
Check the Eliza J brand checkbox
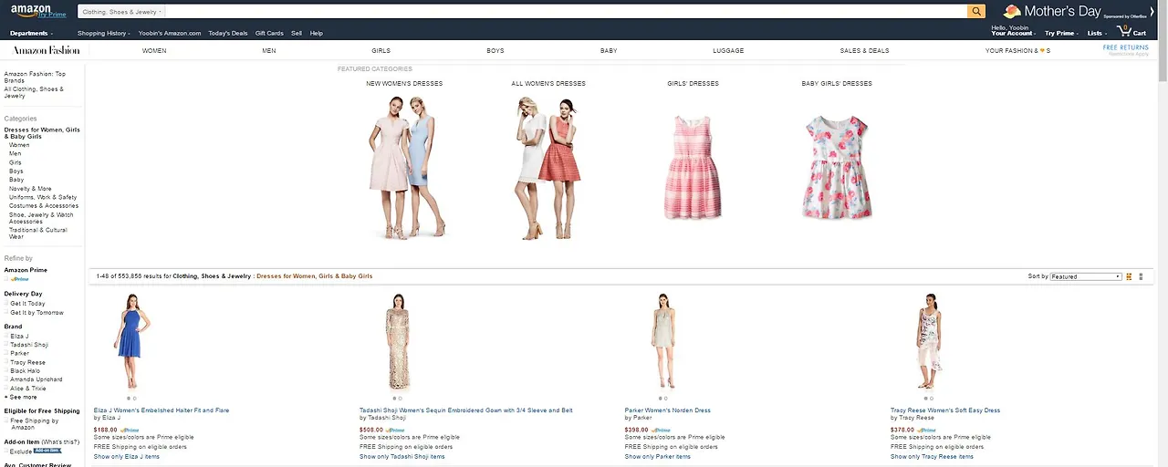click(x=6, y=337)
